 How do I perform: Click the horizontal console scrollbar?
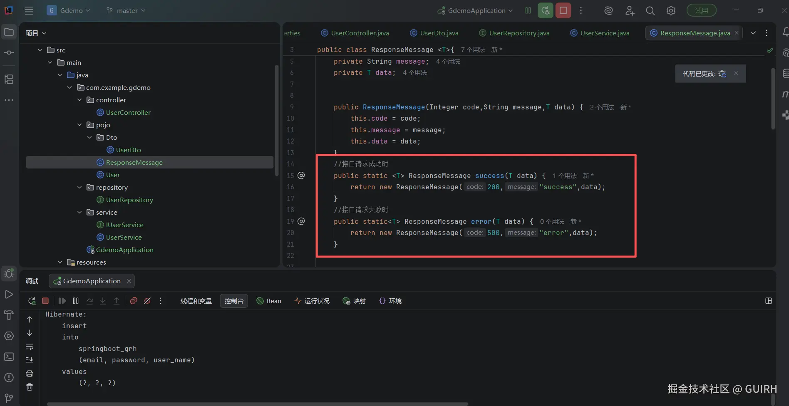pos(257,404)
